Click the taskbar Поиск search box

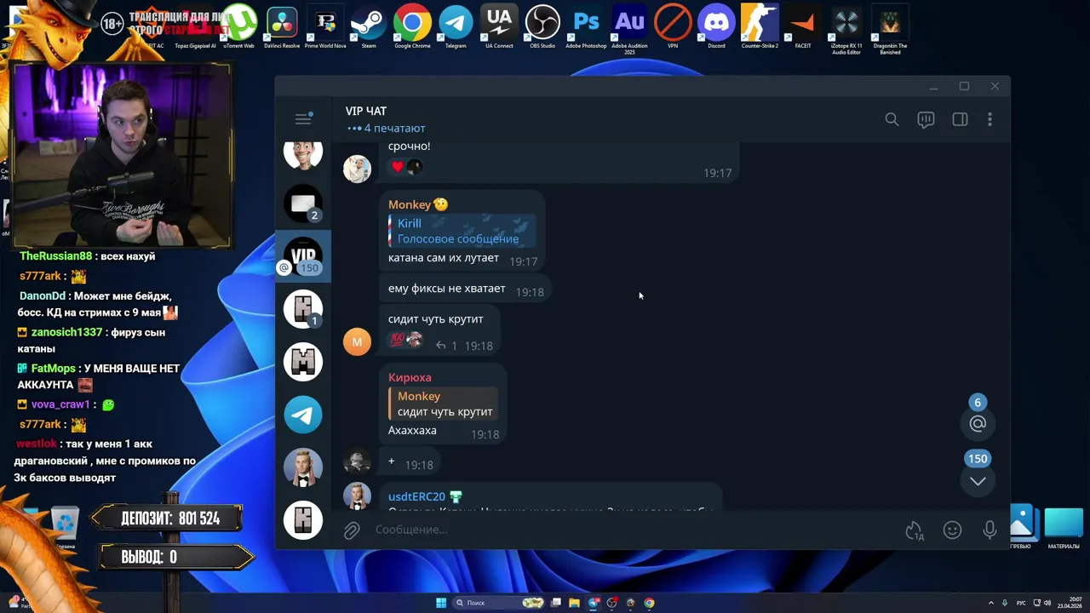[499, 603]
